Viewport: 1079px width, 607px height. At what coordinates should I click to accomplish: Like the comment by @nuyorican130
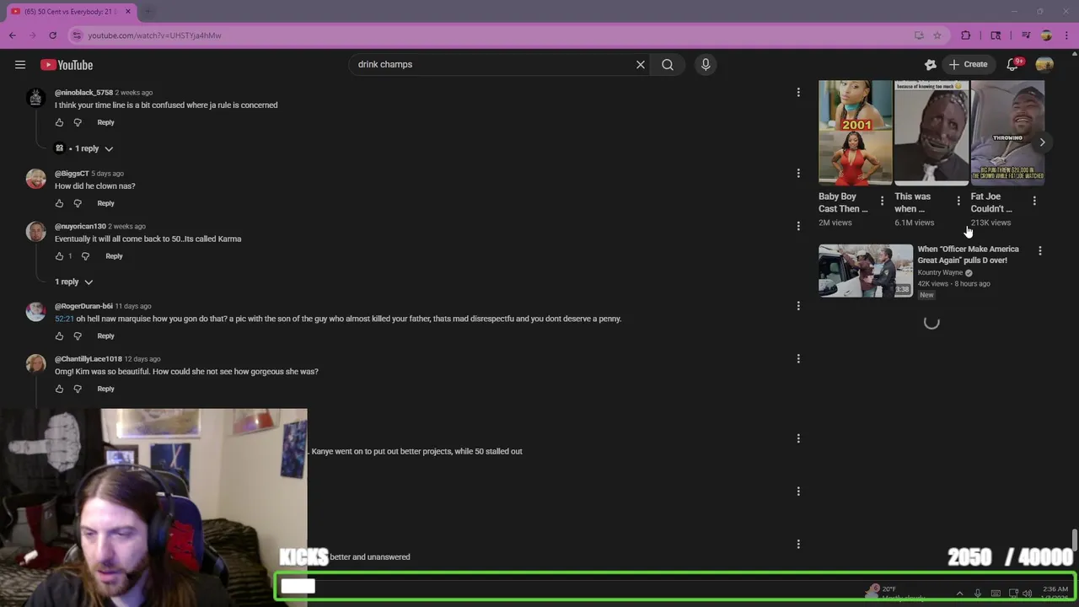[59, 256]
